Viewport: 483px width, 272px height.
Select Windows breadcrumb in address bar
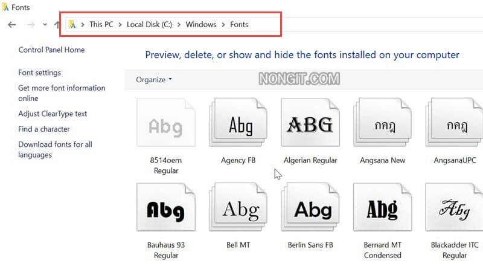tap(201, 24)
